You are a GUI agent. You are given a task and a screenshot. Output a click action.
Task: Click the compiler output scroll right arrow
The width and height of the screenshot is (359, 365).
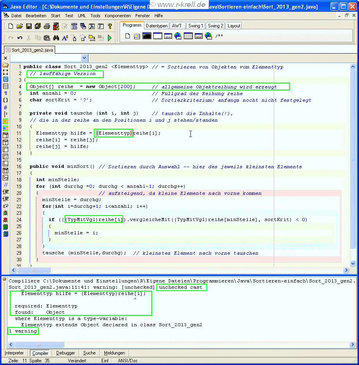click(352, 344)
